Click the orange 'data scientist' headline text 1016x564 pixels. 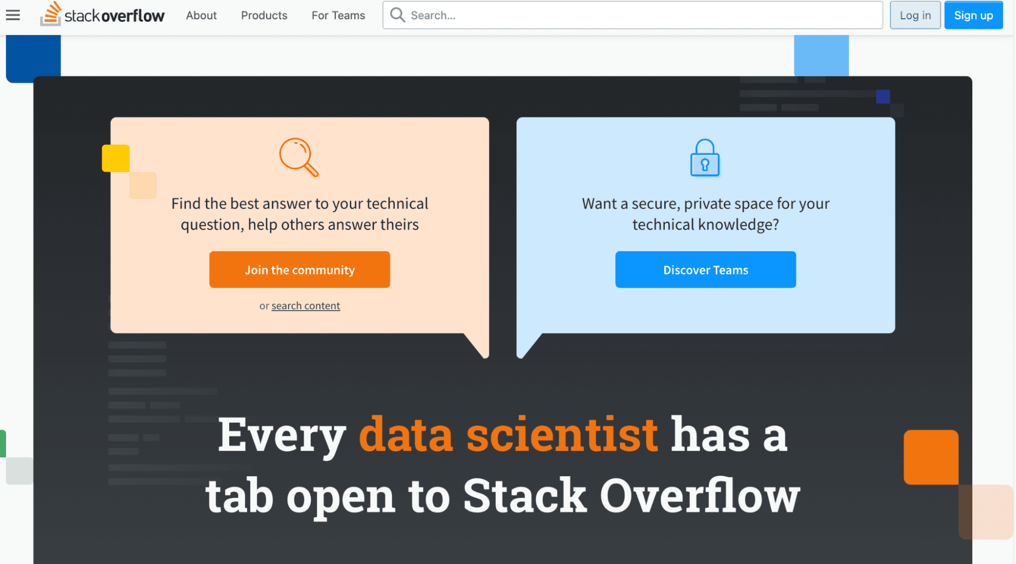508,435
